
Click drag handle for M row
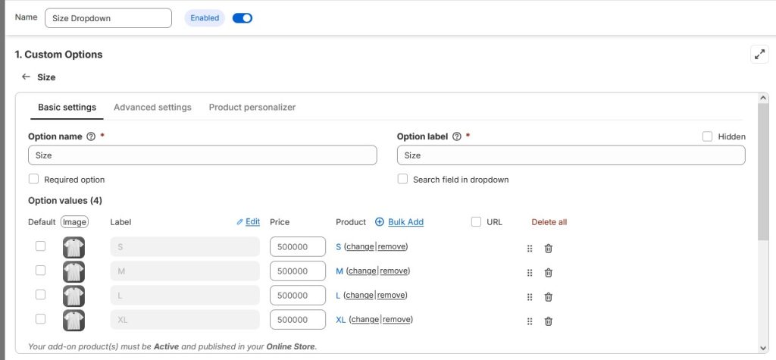click(x=530, y=273)
